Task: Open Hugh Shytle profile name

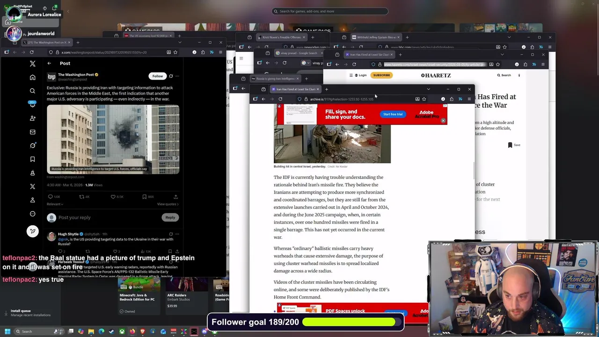Action: [68, 234]
